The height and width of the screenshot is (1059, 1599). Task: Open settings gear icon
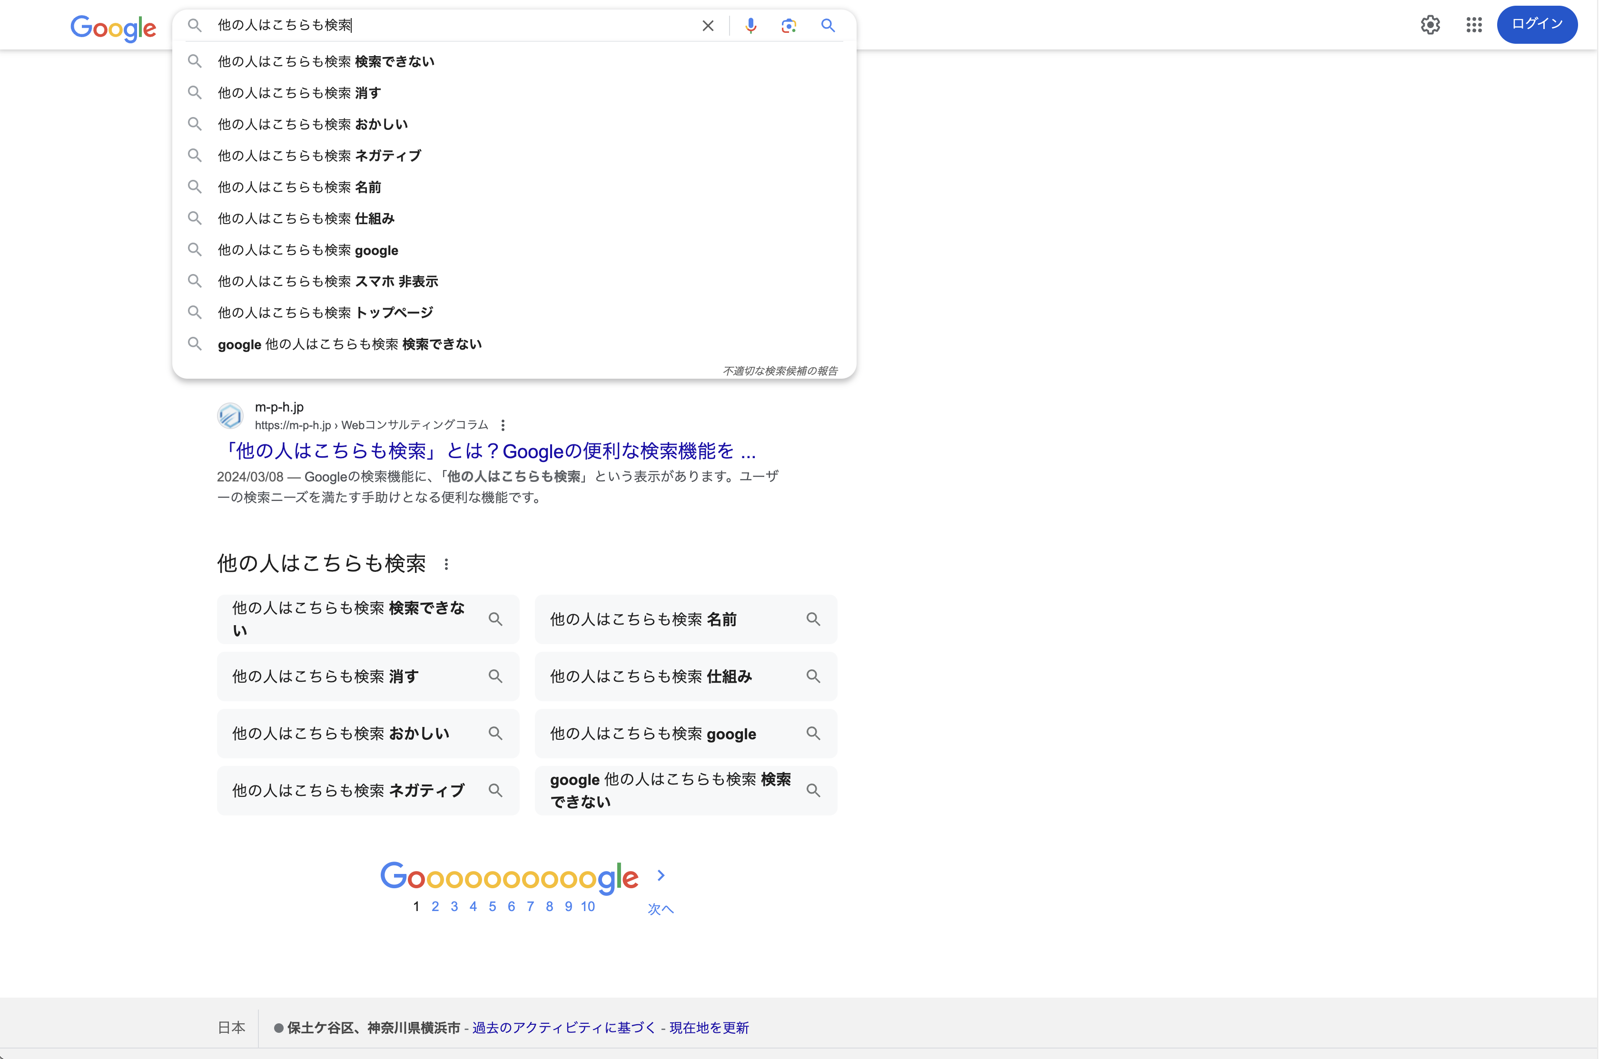pyautogui.click(x=1430, y=25)
